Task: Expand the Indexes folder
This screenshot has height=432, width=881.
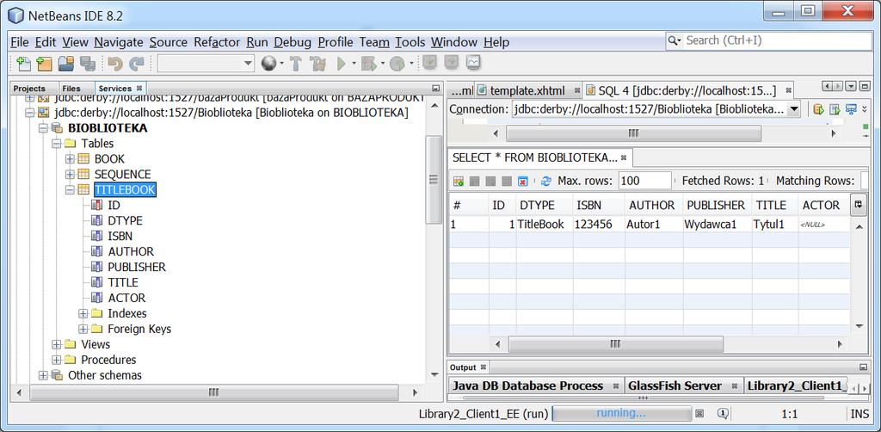Action: (x=83, y=313)
